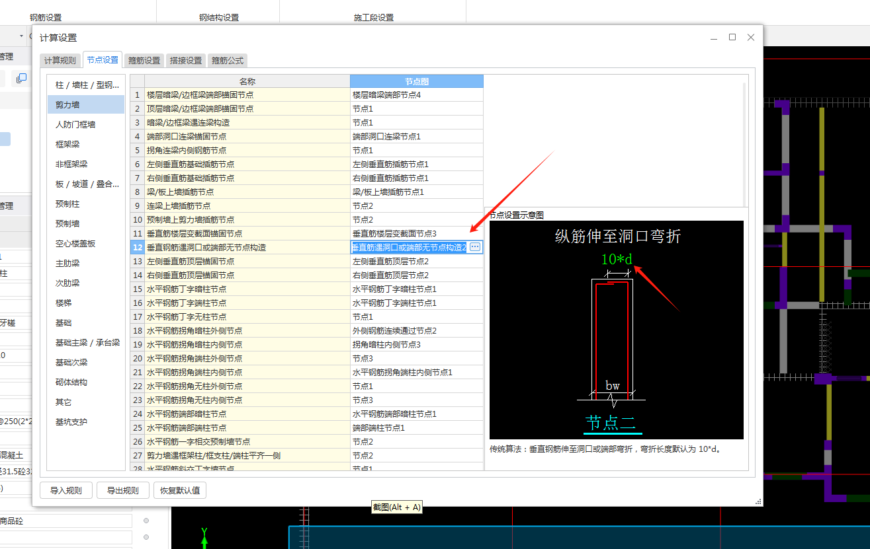Click 钢结构设置 in the ribbon
The image size is (870, 549).
pyautogui.click(x=219, y=17)
